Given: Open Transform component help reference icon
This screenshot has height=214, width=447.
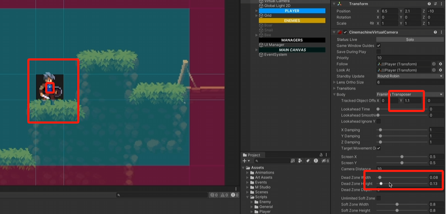Looking at the screenshot, I should (429, 4).
